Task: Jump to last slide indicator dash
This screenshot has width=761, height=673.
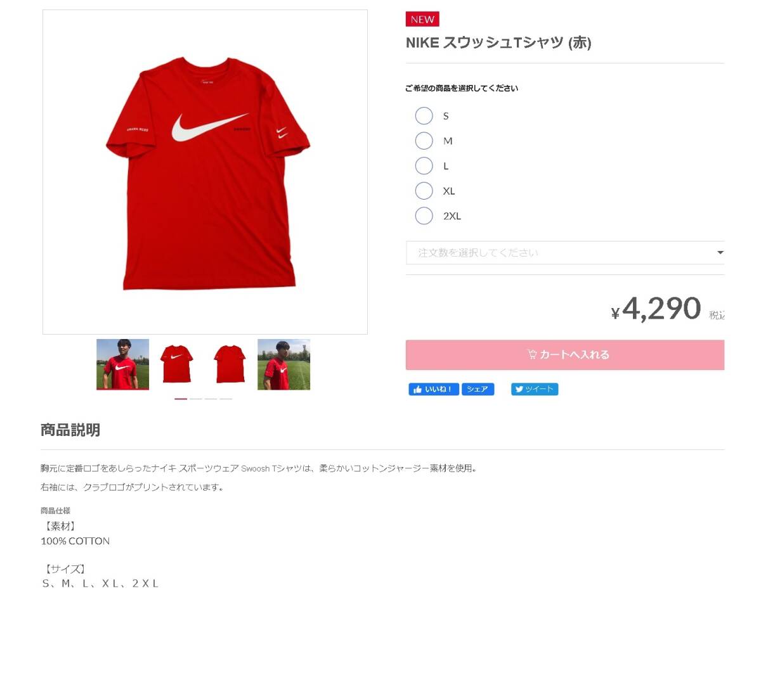Action: [226, 399]
